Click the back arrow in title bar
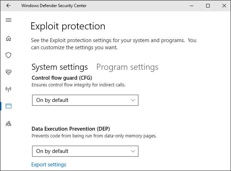Image resolution: width=231 pixels, height=171 pixels. point(9,6)
